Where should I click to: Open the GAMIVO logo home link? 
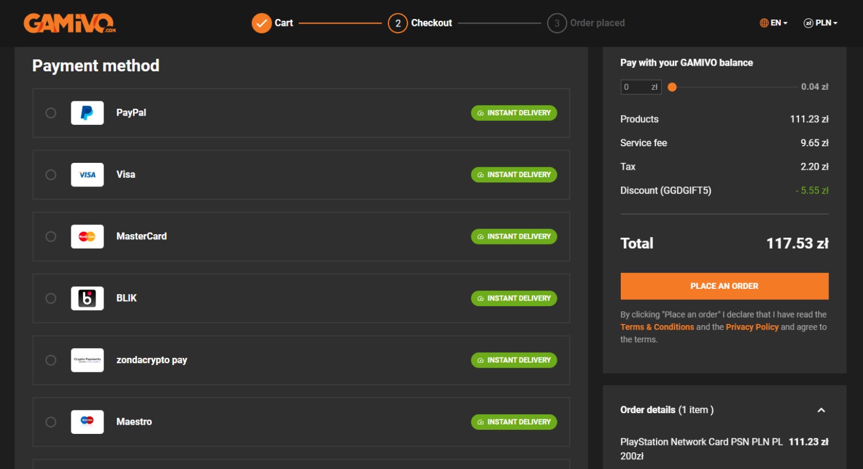tap(69, 23)
